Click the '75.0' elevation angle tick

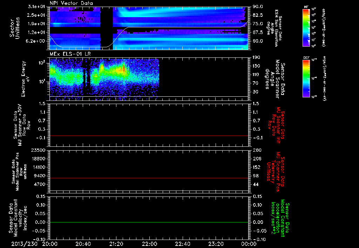point(258,24)
